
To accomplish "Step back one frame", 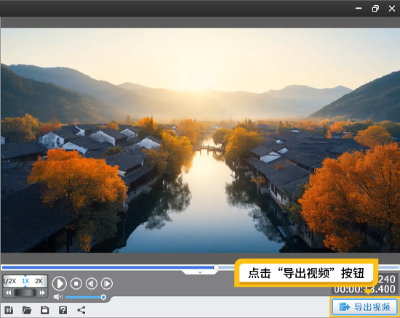I will pos(92,283).
